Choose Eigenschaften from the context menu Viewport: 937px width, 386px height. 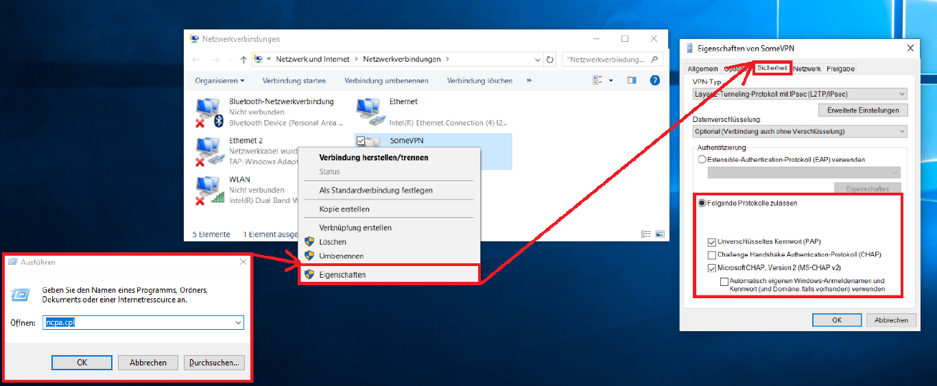tap(342, 274)
